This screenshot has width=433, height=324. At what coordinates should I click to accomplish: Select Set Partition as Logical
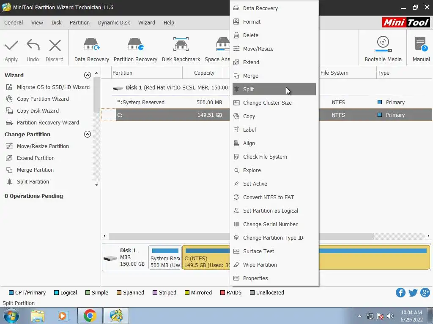click(274, 211)
